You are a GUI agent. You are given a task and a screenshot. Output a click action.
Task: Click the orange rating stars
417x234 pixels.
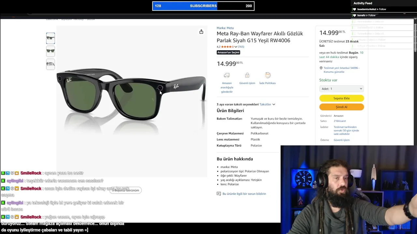tap(227, 47)
